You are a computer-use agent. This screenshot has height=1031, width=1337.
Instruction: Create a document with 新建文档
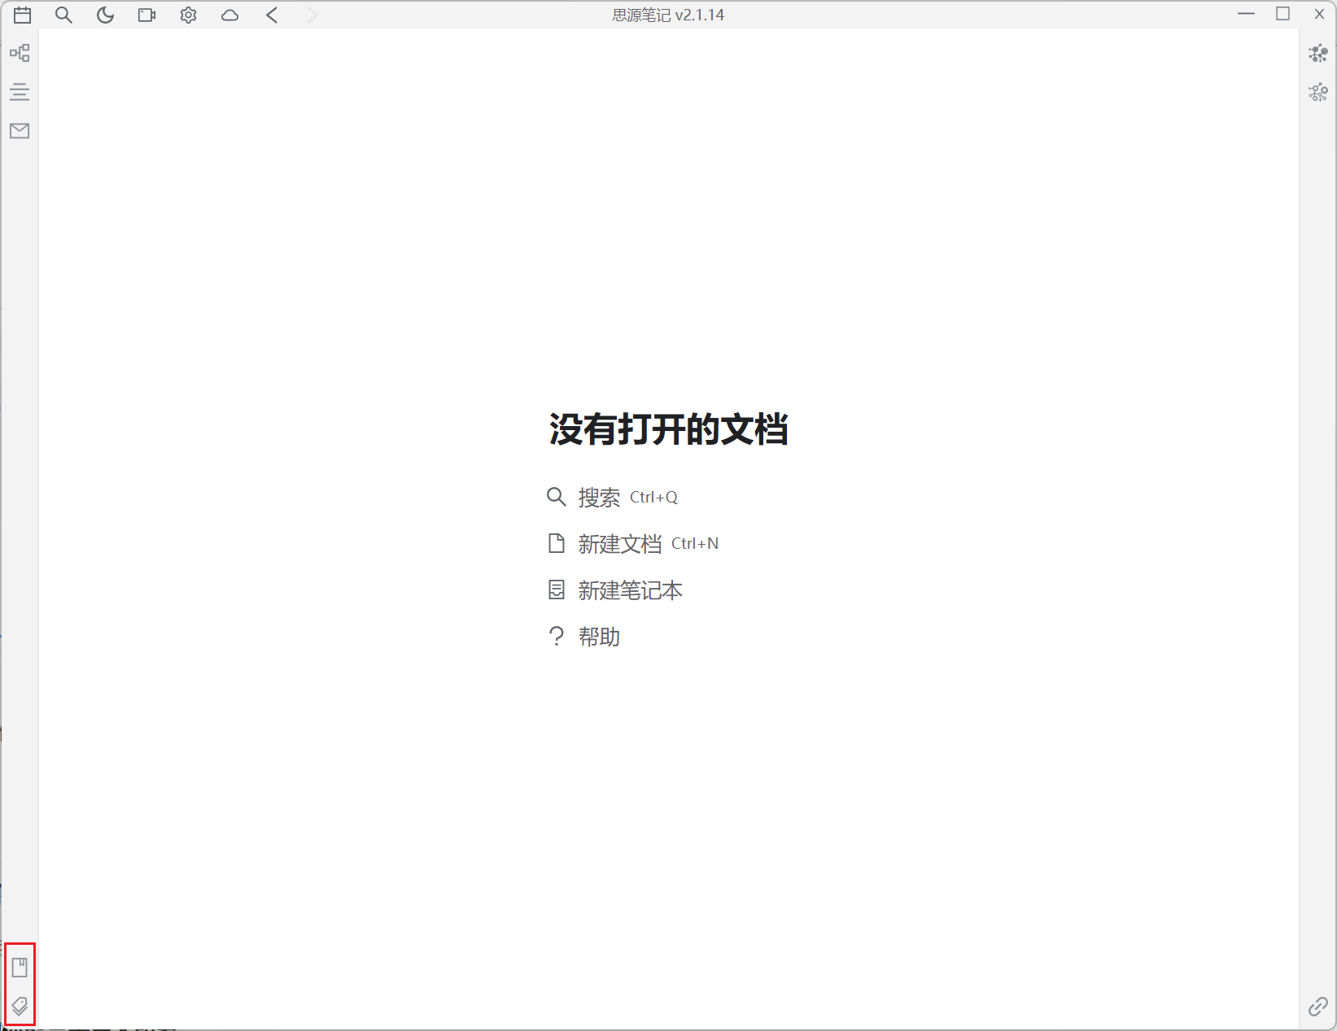coord(632,543)
